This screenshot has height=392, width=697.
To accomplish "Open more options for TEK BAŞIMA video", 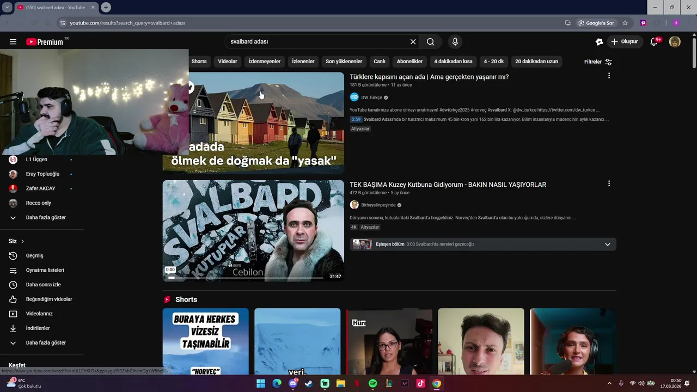I will pos(609,183).
